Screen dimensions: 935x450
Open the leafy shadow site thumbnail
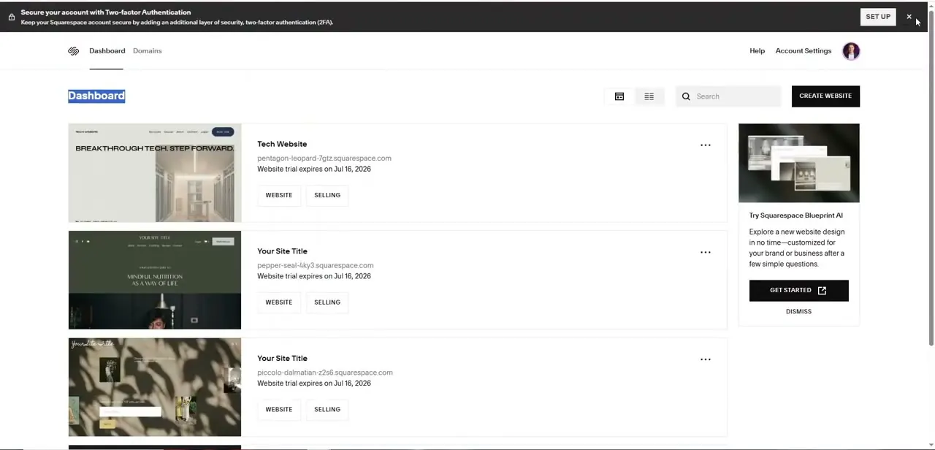tap(155, 387)
